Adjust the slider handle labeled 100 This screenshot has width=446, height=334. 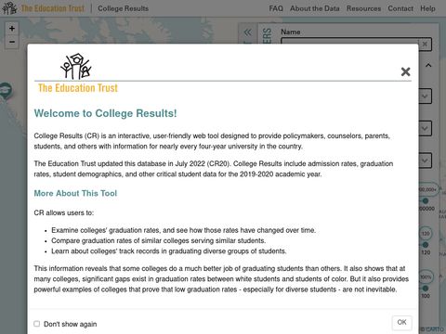coord(426,289)
